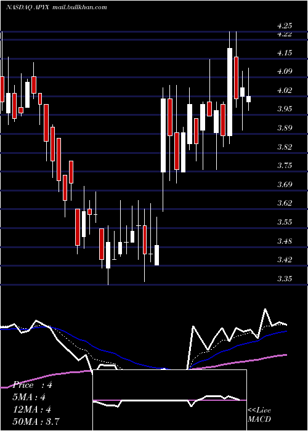
Task: Click the 4.22 price axis label
Action: point(285,34)
